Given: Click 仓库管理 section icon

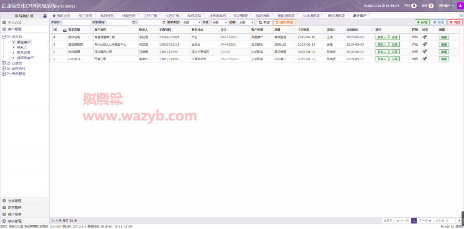Looking at the screenshot, I should click(4, 201).
